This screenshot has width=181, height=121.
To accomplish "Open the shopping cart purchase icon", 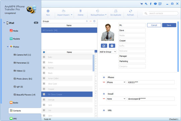I will click(x=141, y=4).
